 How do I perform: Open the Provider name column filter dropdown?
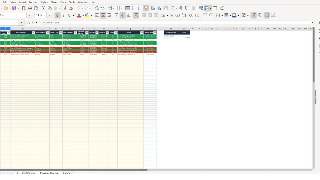coord(33,33)
